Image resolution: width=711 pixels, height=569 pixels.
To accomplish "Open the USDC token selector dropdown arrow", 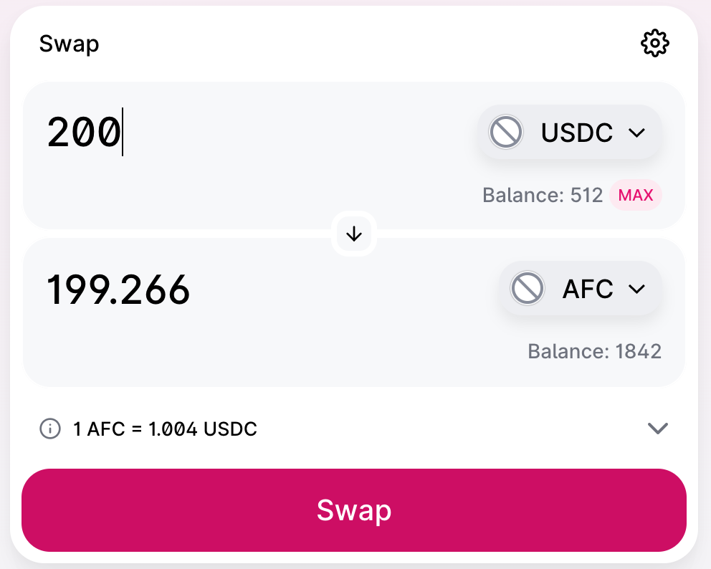I will pos(636,133).
